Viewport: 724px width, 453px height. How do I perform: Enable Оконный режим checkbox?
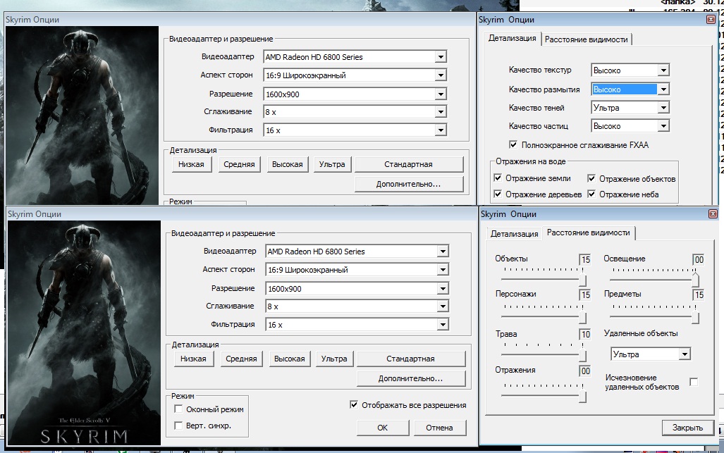click(179, 409)
